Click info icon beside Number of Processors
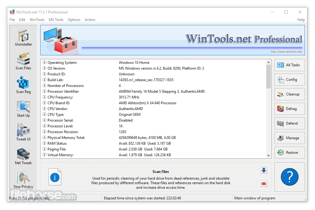The height and width of the screenshot is (210, 315). [44, 86]
